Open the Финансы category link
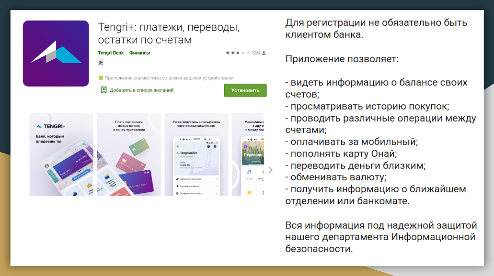494x276 pixels. (x=139, y=53)
